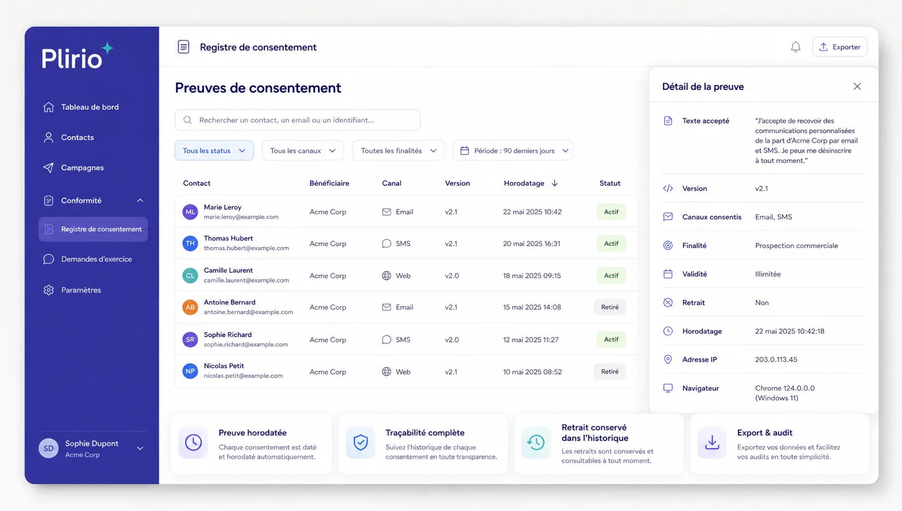Click the notification bell icon
The height and width of the screenshot is (511, 902).
pos(795,47)
